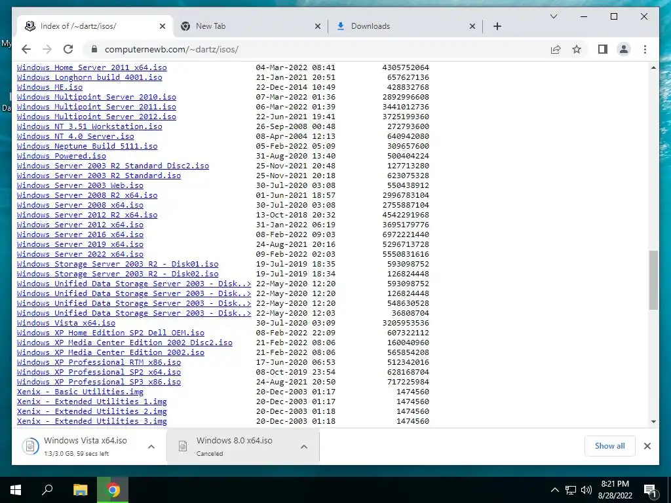Open Windows Longhorn build 4001.iso link
The width and height of the screenshot is (671, 503).
tap(89, 77)
